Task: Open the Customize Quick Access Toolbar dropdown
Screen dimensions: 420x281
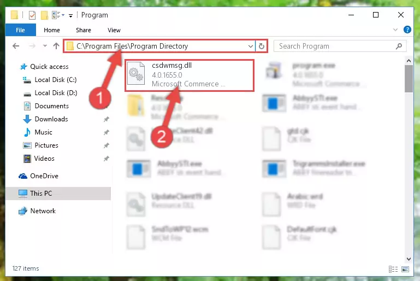Action: [x=70, y=15]
